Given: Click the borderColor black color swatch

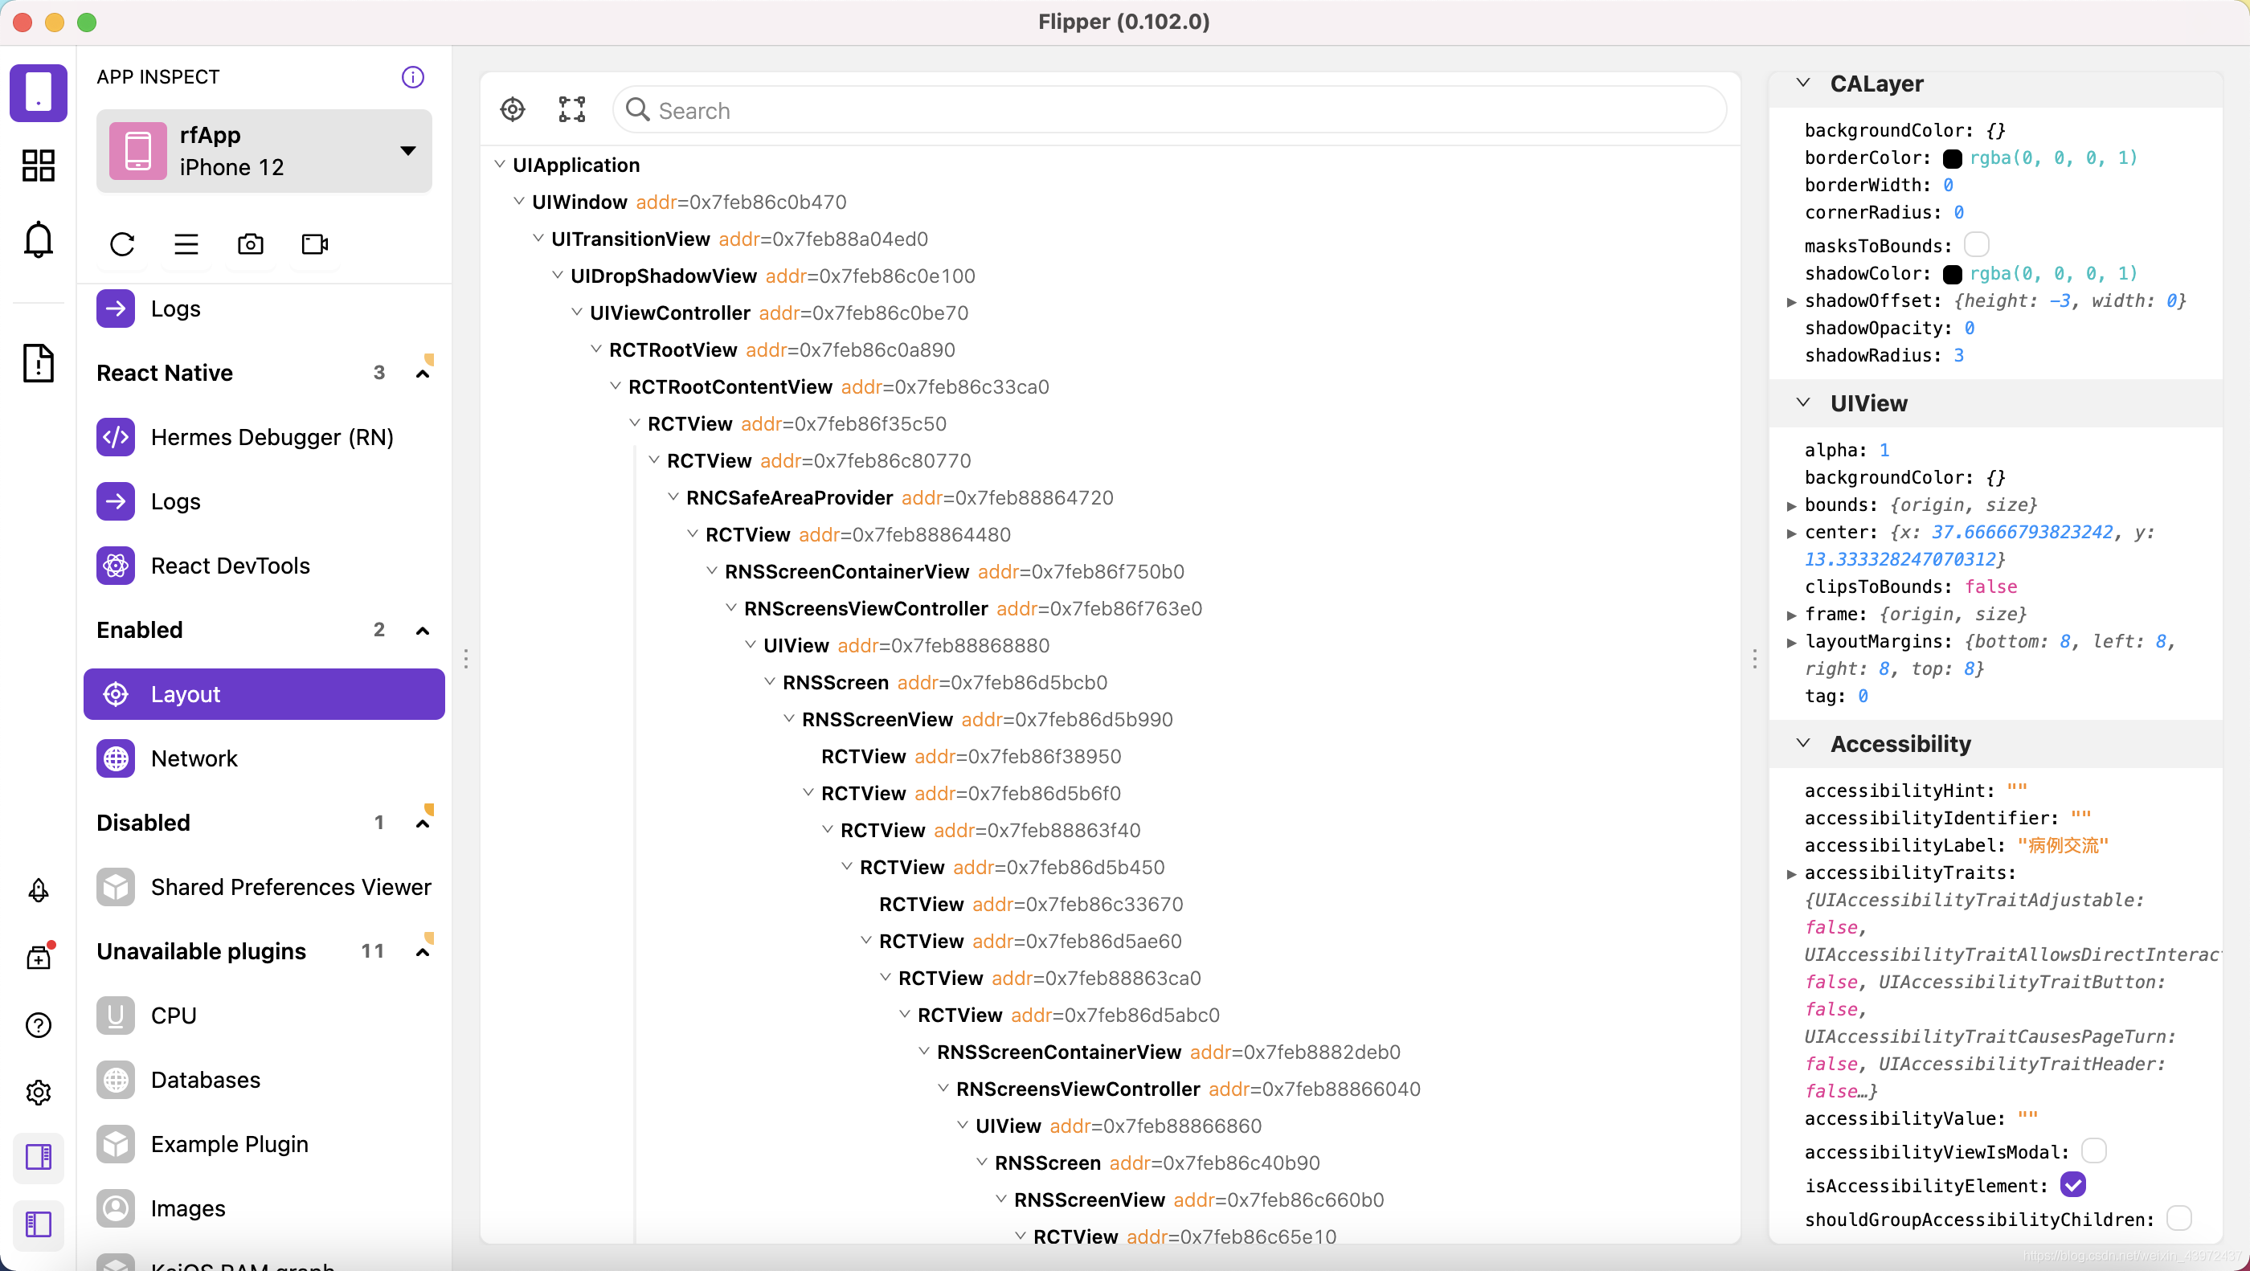Looking at the screenshot, I should tap(1952, 158).
